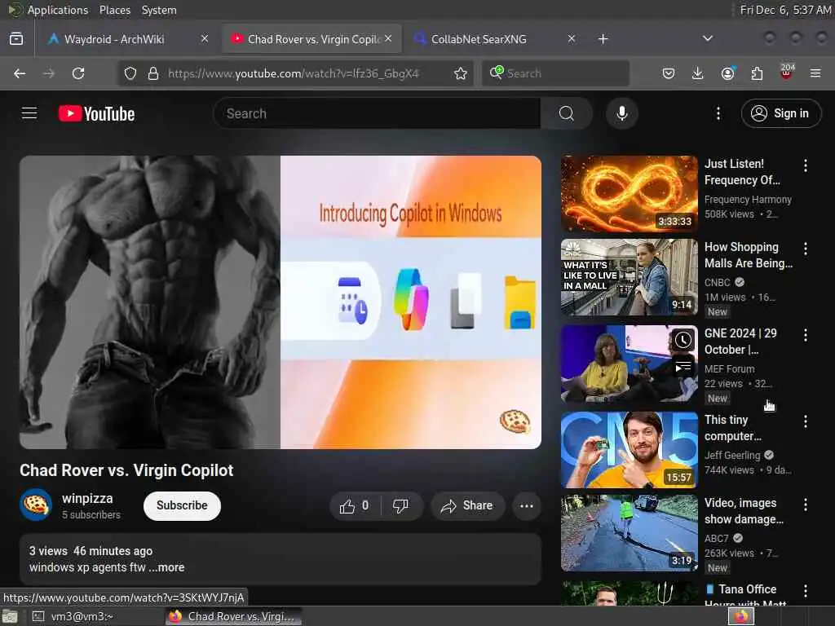Screen dimensions: 835x626
Task: Click the Sign in button
Action: pos(781,113)
